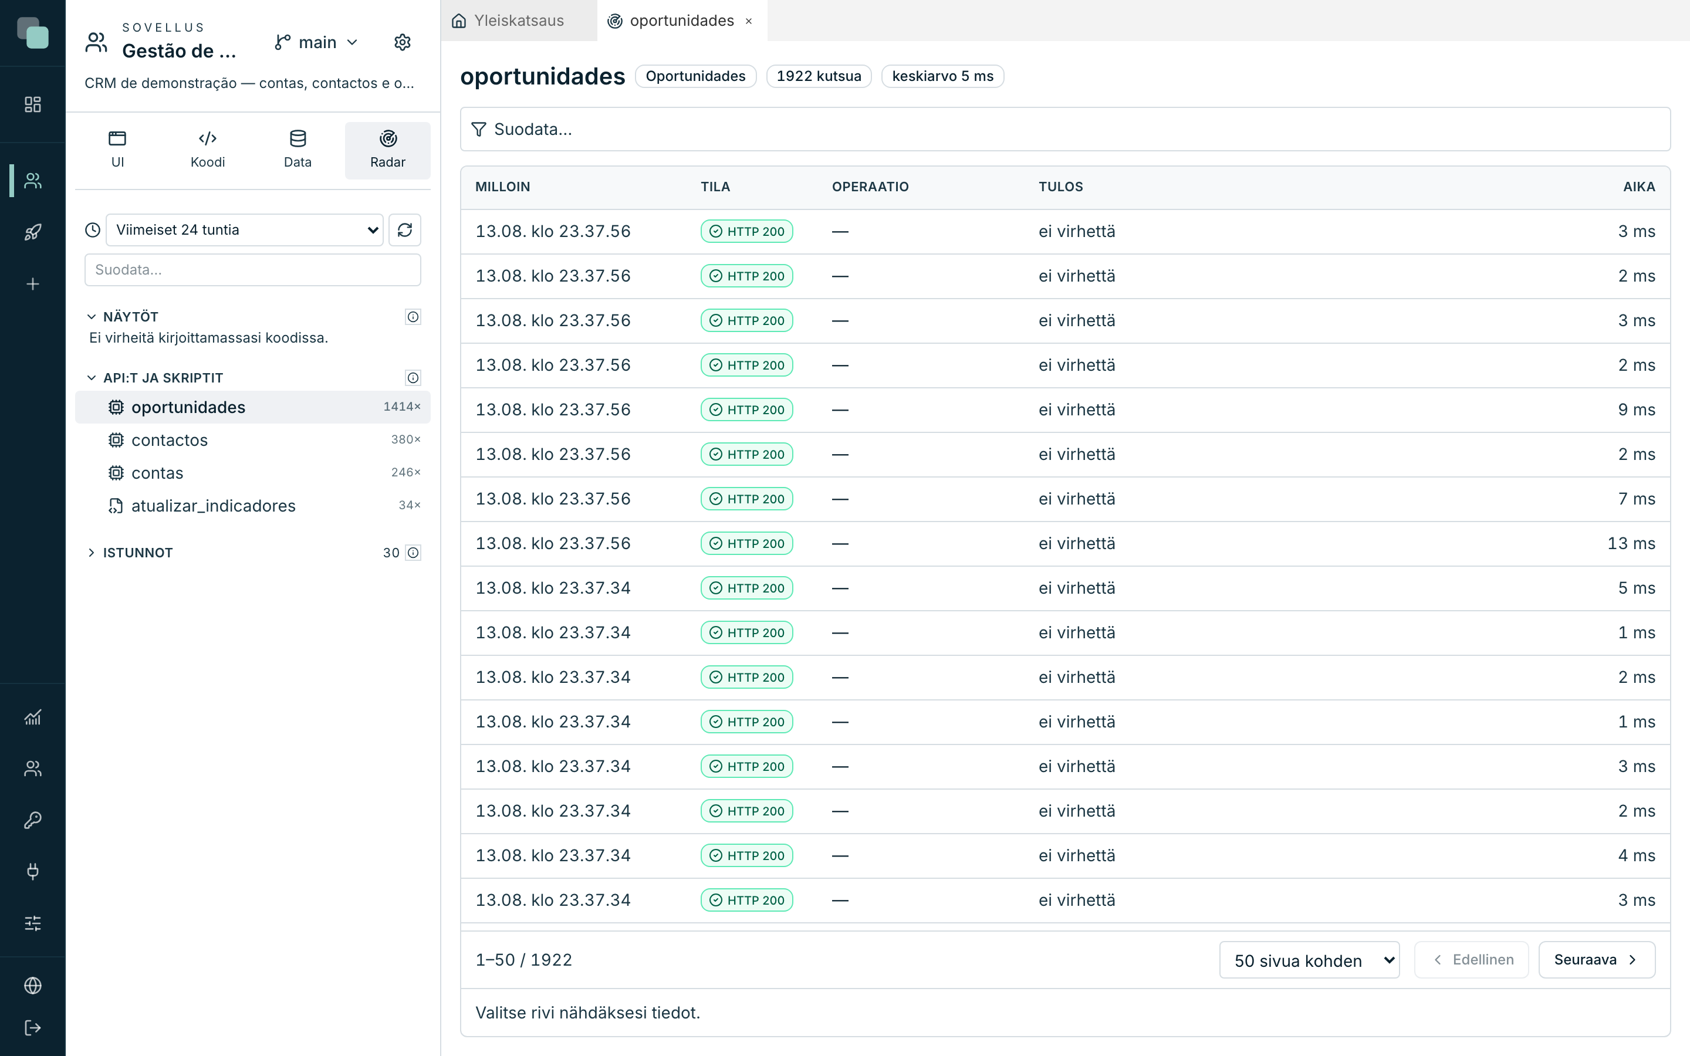Open the analytics chart icon
This screenshot has width=1690, height=1056.
point(33,717)
